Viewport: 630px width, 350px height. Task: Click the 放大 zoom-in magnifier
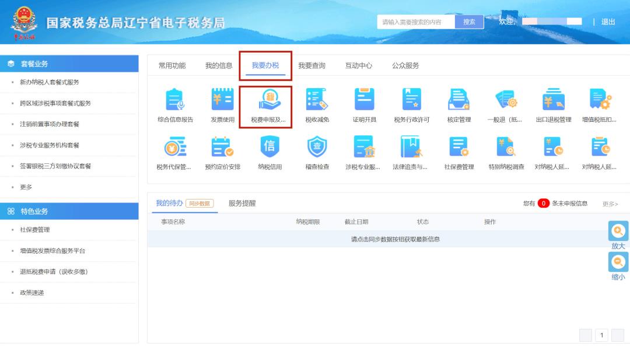click(618, 232)
